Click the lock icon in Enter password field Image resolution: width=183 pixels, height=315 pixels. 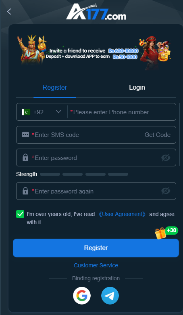tap(25, 157)
